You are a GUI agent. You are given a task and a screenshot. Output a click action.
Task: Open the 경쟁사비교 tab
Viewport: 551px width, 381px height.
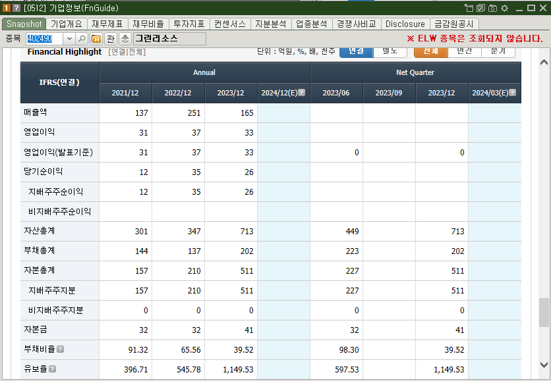point(357,24)
